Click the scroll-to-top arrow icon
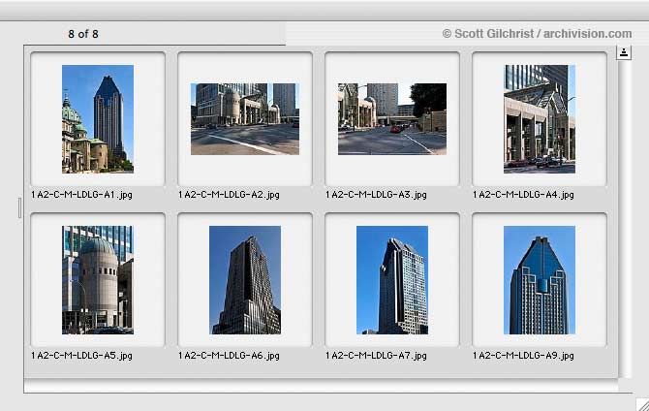This screenshot has width=649, height=411. pos(624,52)
